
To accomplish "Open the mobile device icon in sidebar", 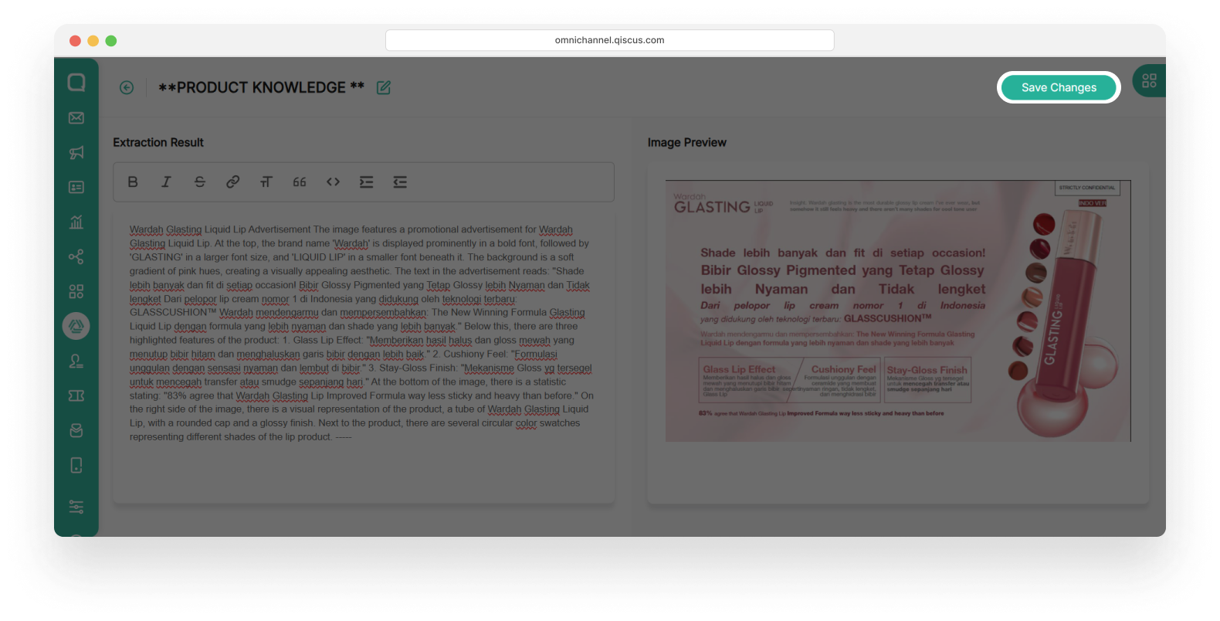I will 76,465.
